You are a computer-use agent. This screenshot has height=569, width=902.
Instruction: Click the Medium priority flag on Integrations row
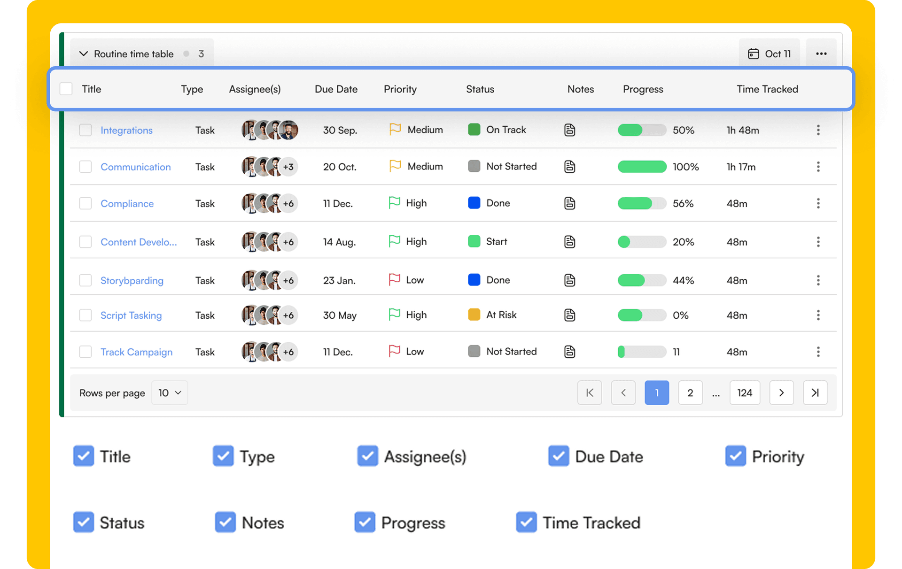pyautogui.click(x=395, y=129)
